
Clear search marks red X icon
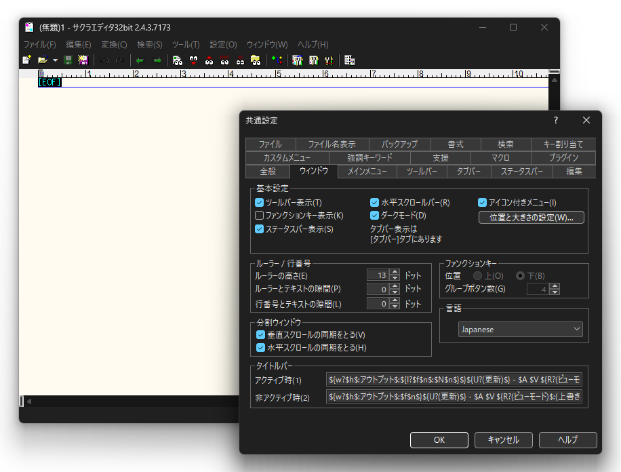pyautogui.click(x=240, y=60)
